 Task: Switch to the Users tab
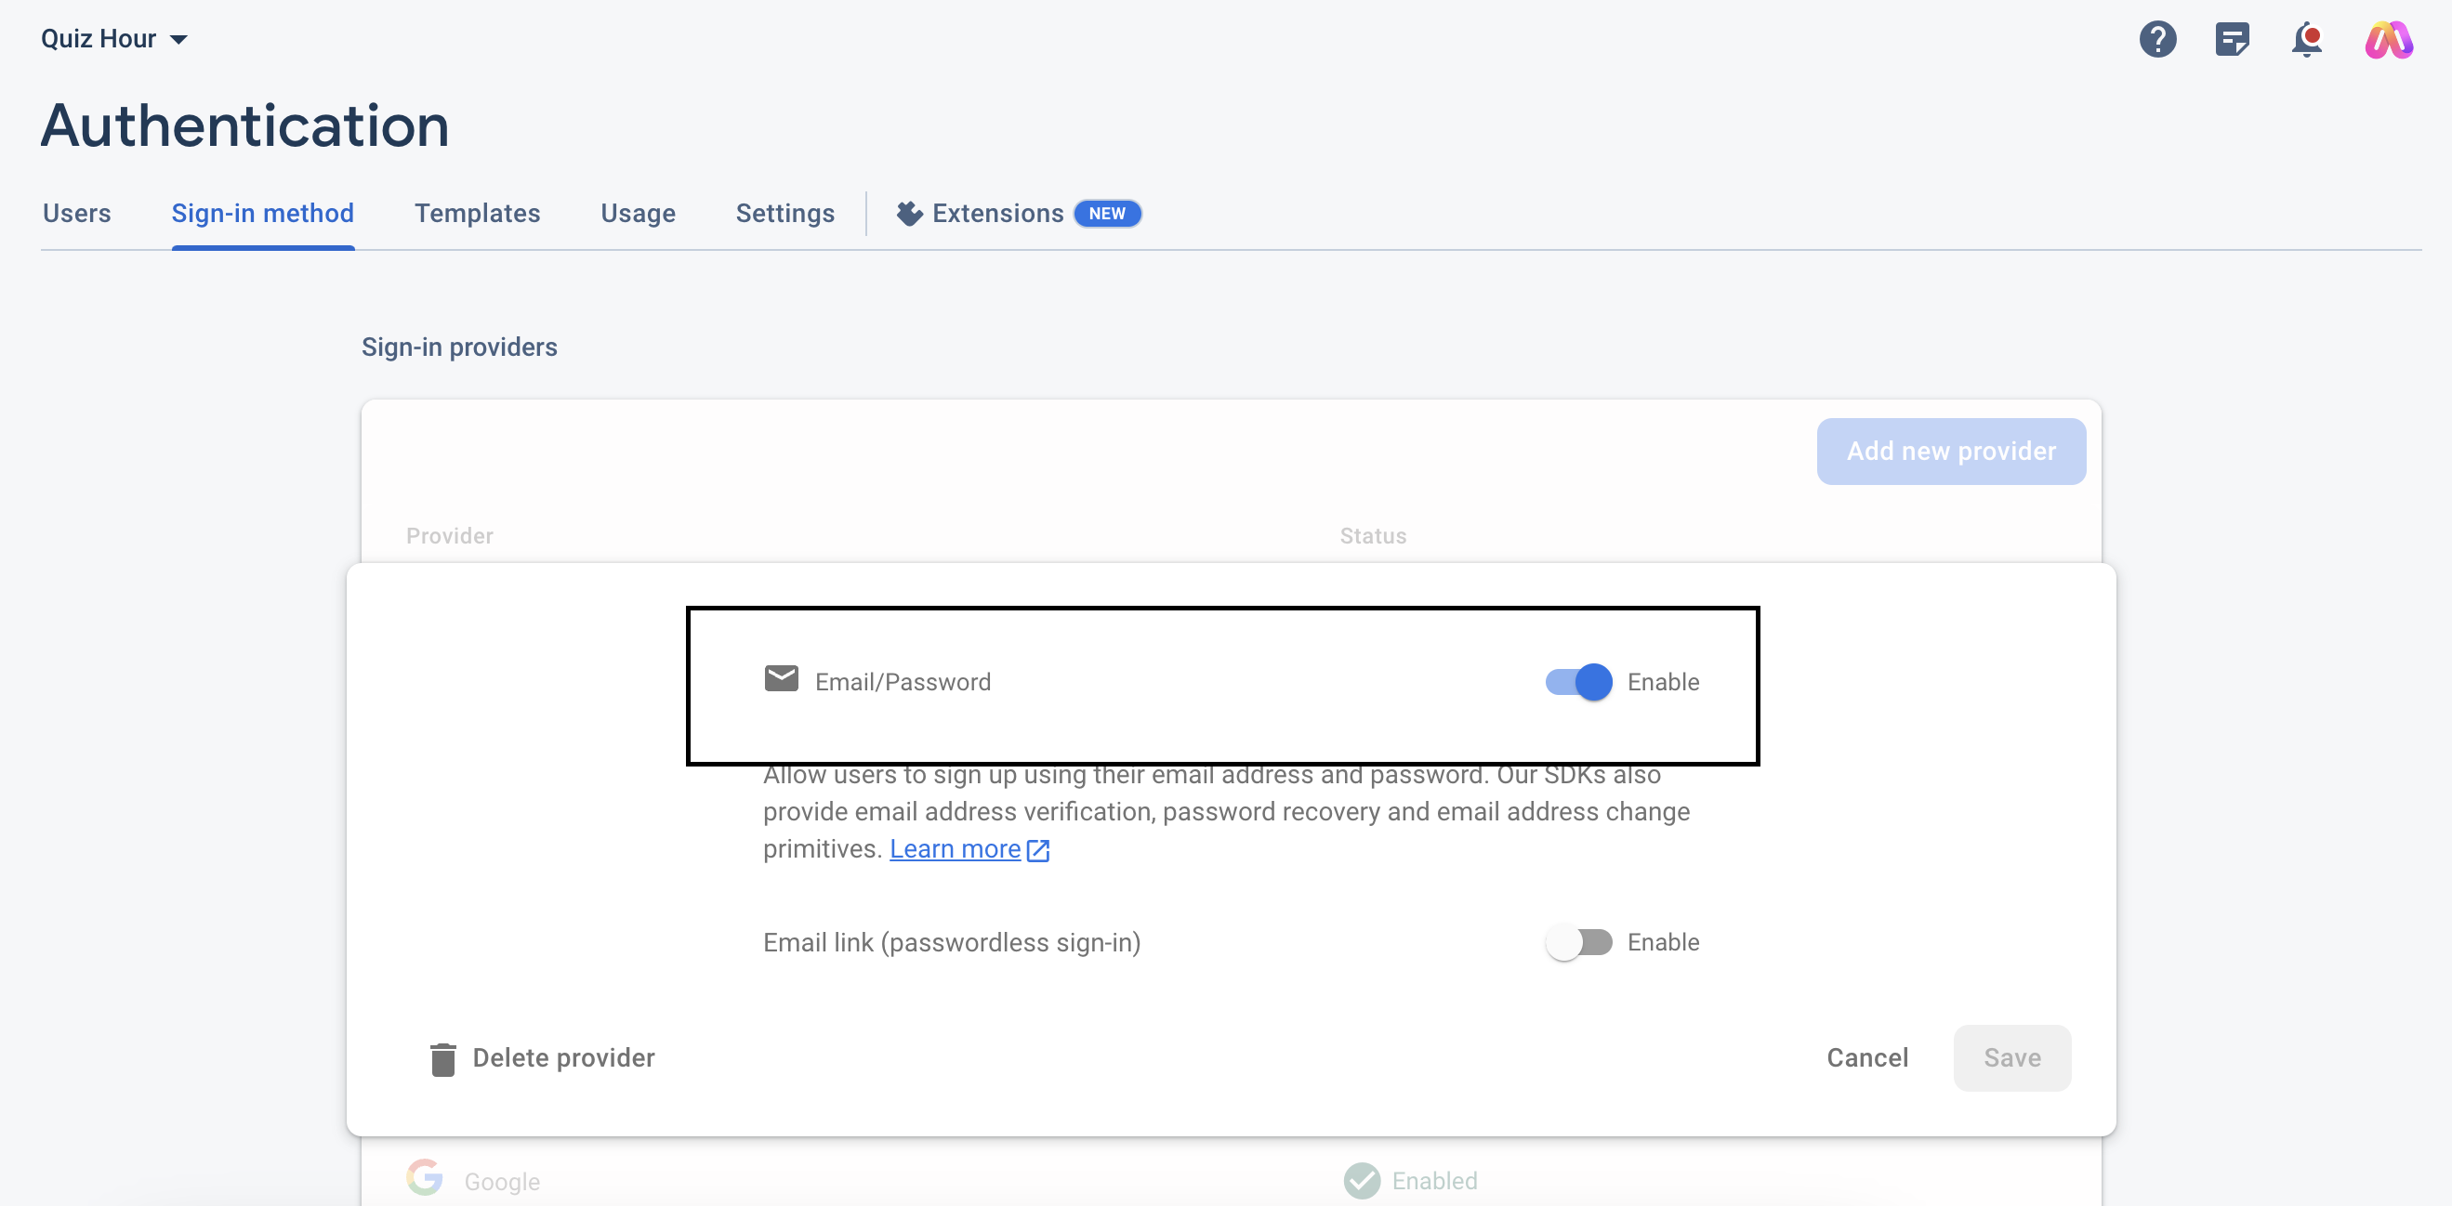[76, 213]
